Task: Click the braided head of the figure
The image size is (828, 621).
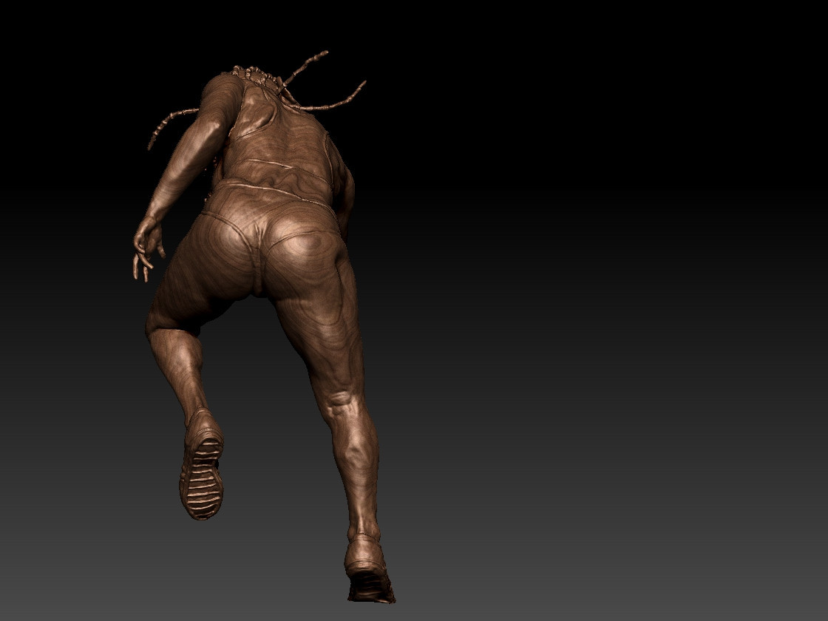Action: pyautogui.click(x=259, y=77)
